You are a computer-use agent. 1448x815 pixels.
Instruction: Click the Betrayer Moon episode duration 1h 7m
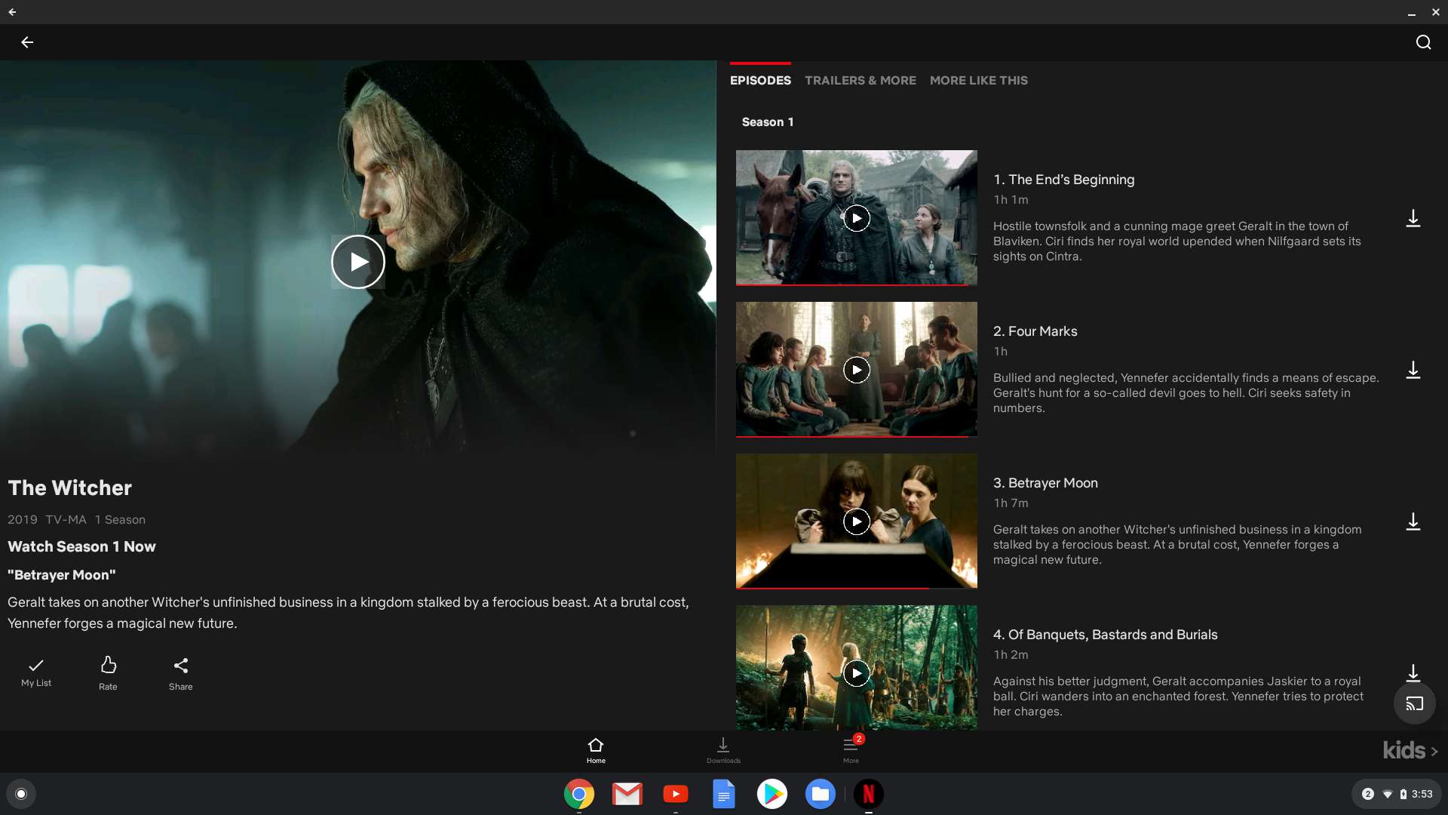pos(1011,503)
